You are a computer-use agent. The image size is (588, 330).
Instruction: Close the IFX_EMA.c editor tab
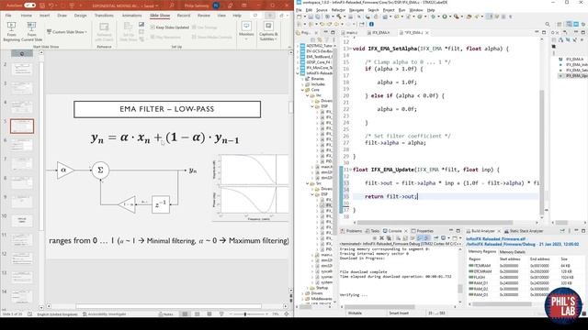[x=426, y=33]
